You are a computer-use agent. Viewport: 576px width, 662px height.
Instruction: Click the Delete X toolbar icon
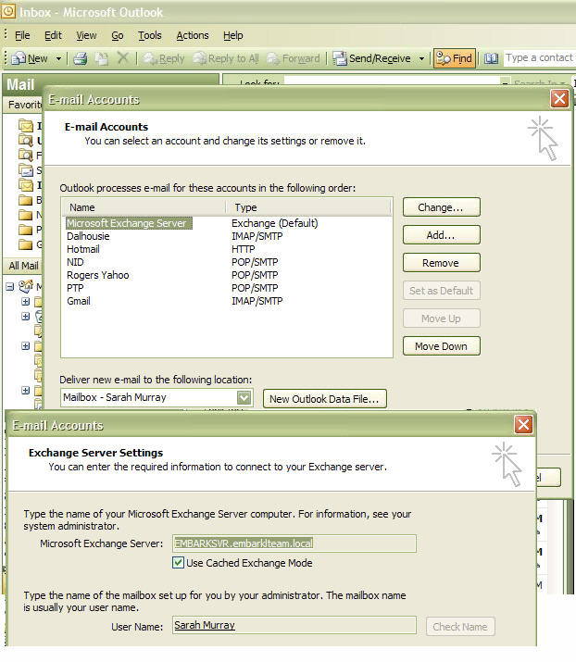click(122, 57)
